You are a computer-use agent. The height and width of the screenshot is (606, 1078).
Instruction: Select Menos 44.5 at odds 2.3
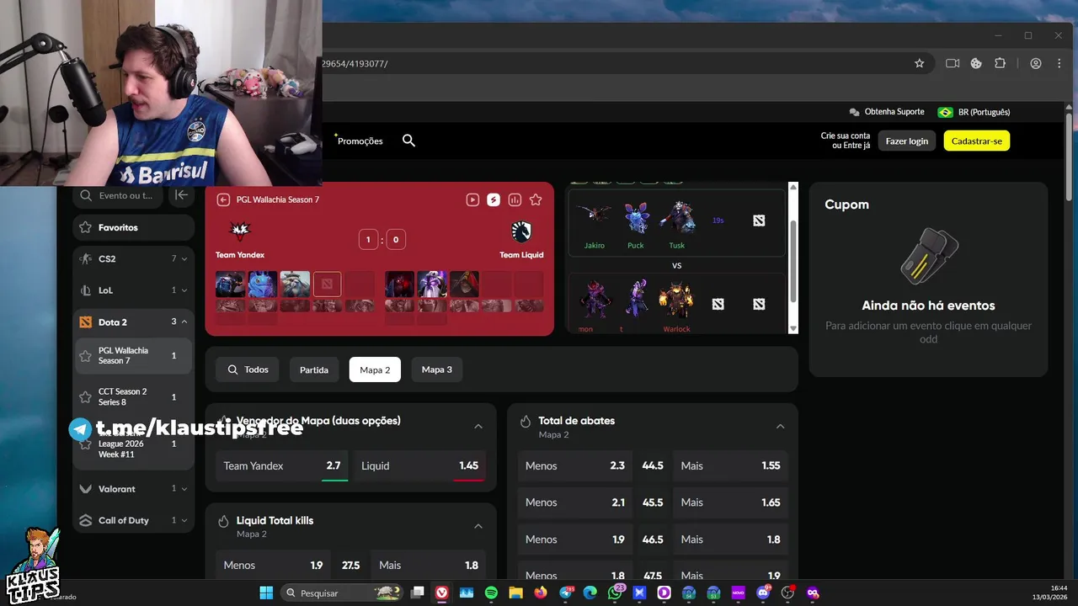click(576, 465)
